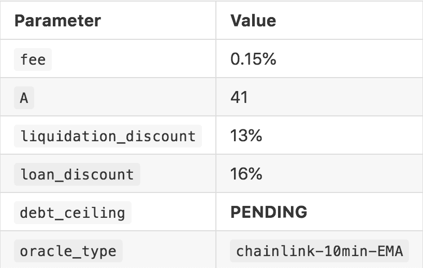Screen dimensions: 423x268
Task: Select the debt_ceiling parameter label
Action: 72,213
